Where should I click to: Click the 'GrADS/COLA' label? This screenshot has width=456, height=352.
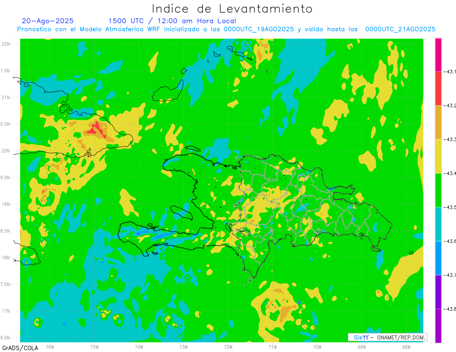tap(20, 348)
